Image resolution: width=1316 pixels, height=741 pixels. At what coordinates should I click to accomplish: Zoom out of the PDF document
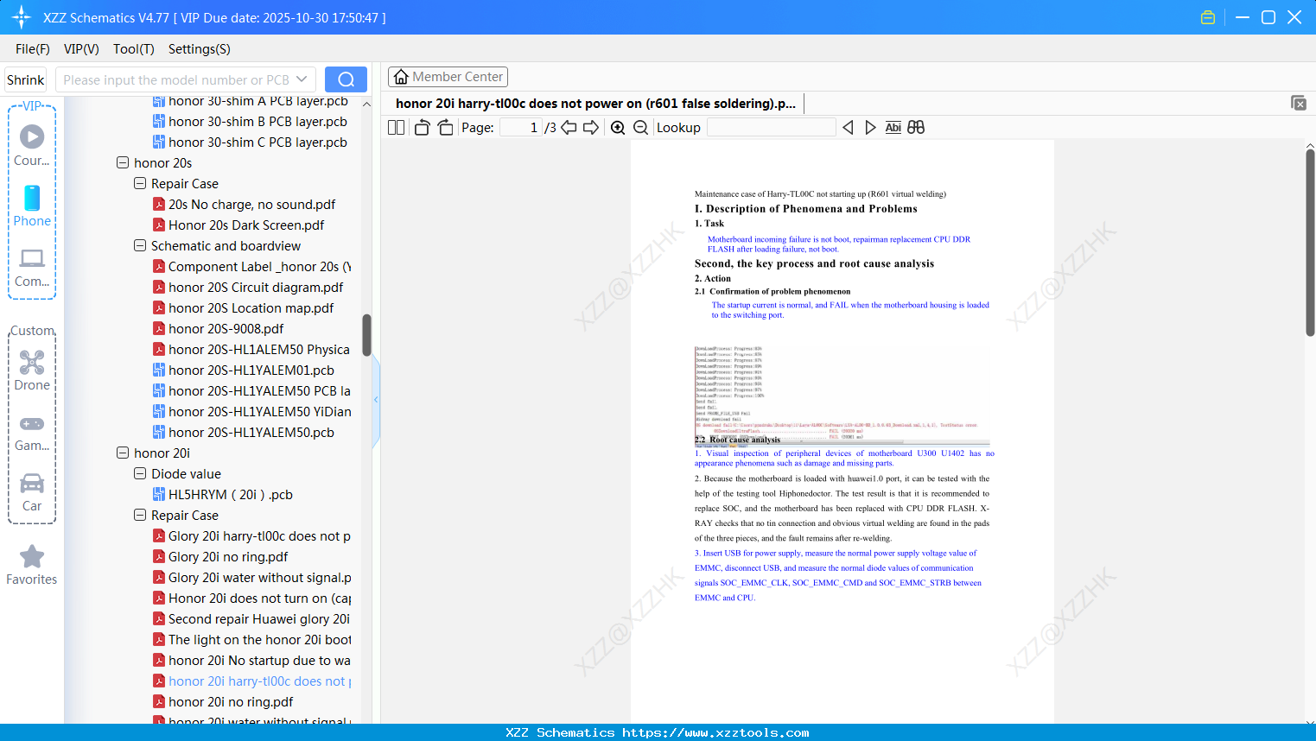pyautogui.click(x=640, y=128)
